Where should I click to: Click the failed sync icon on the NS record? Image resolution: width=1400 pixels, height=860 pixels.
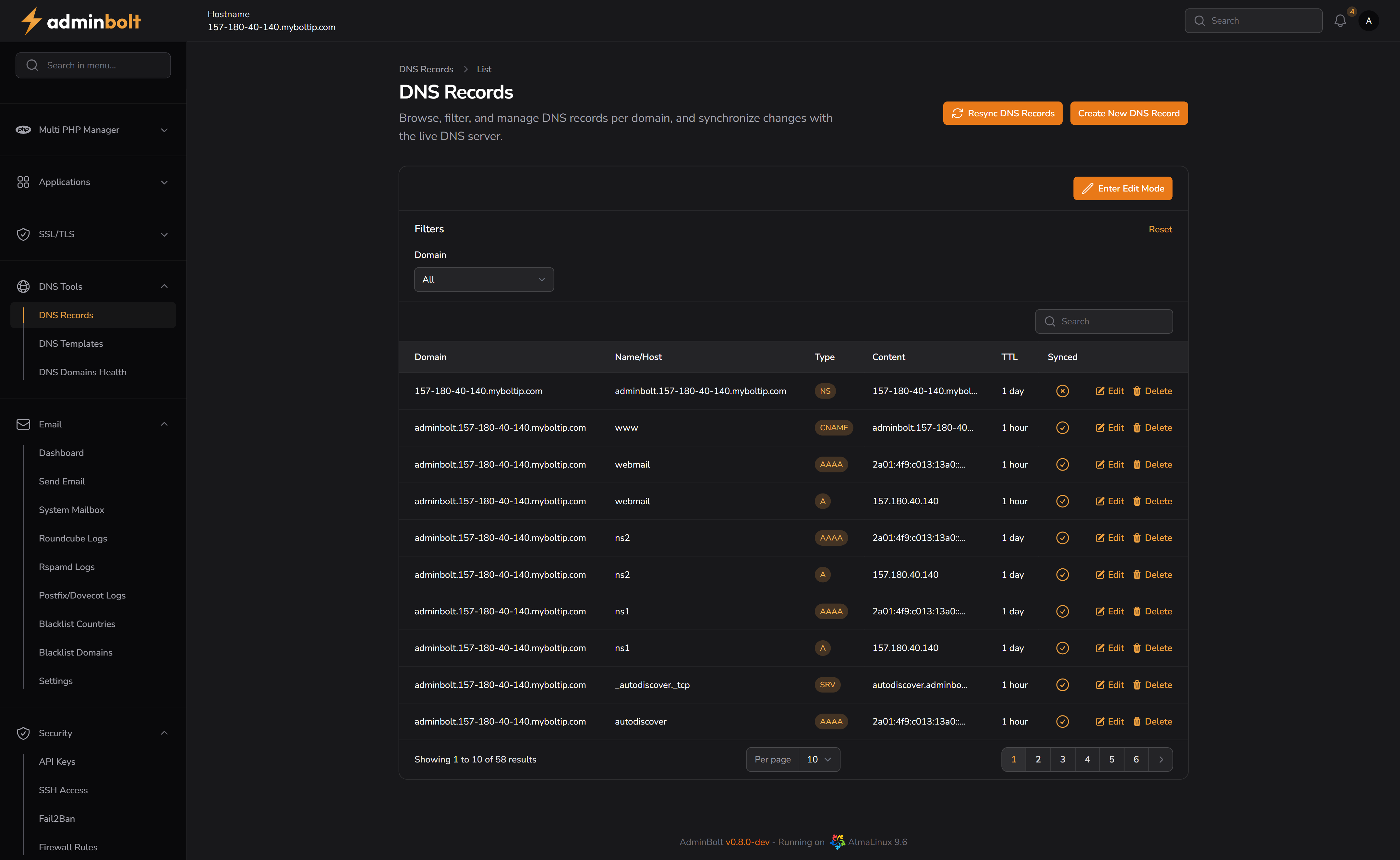1062,391
